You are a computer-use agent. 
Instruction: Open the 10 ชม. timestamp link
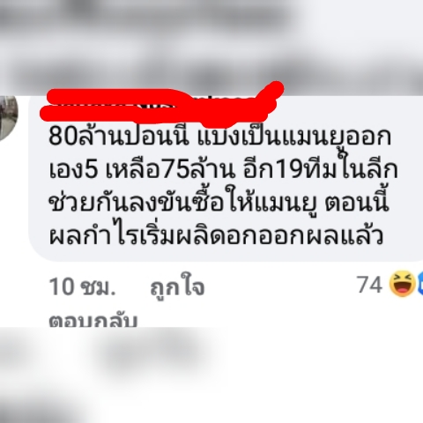82,286
